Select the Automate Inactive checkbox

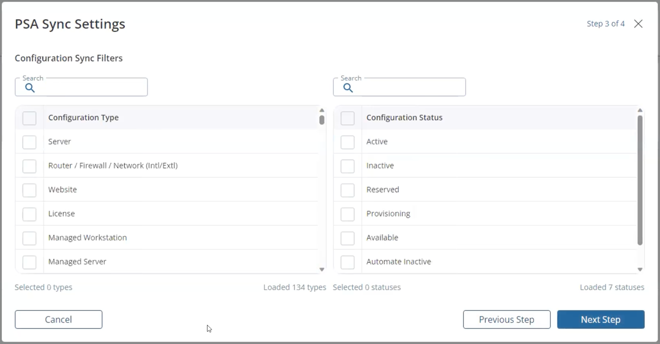[348, 262]
